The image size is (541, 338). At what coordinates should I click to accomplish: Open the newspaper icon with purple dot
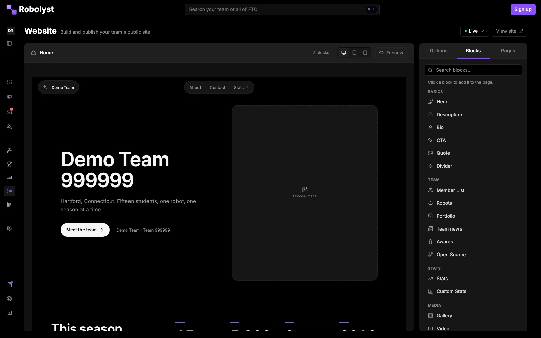(x=9, y=285)
